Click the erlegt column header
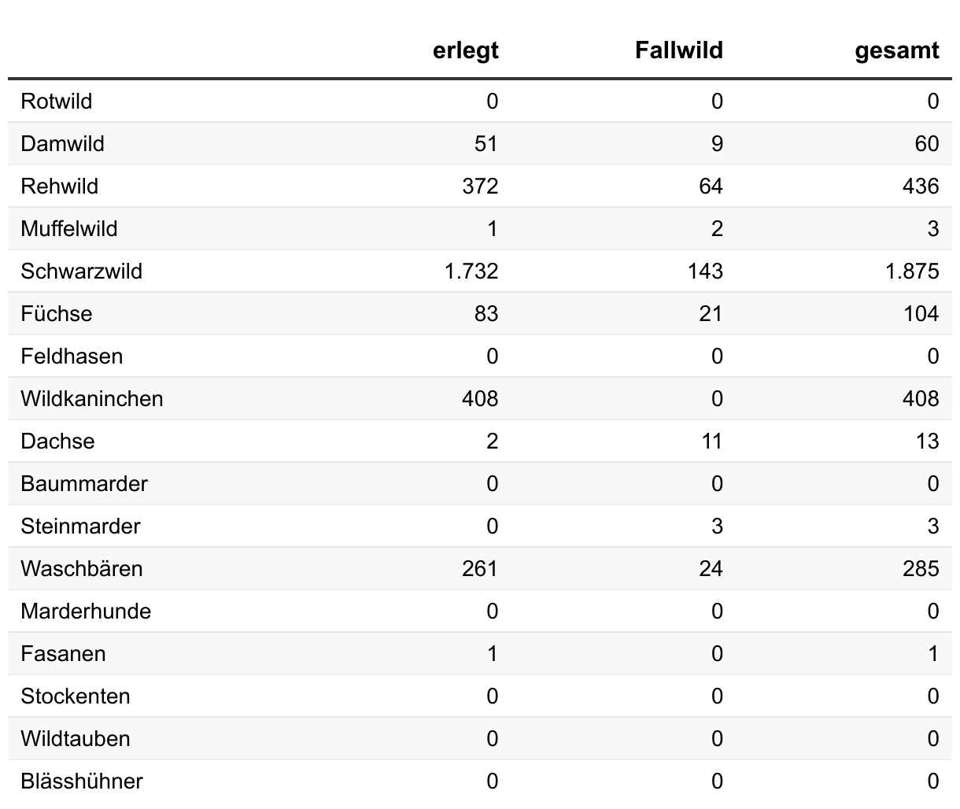Image resolution: width=960 pixels, height=809 pixels. [465, 51]
